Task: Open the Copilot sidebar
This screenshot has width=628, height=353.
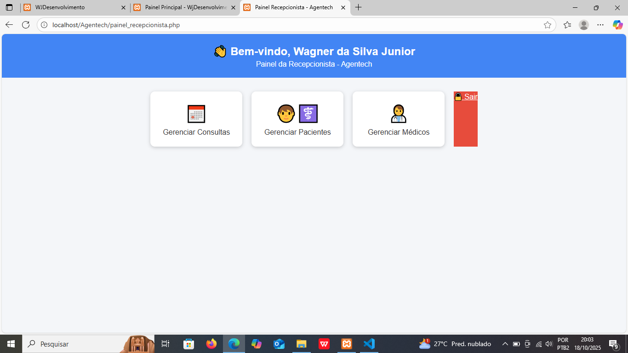Action: coord(617,25)
